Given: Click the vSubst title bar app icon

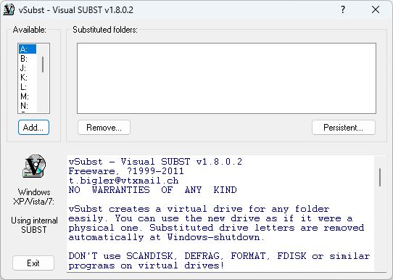Looking at the screenshot, I should click(9, 9).
